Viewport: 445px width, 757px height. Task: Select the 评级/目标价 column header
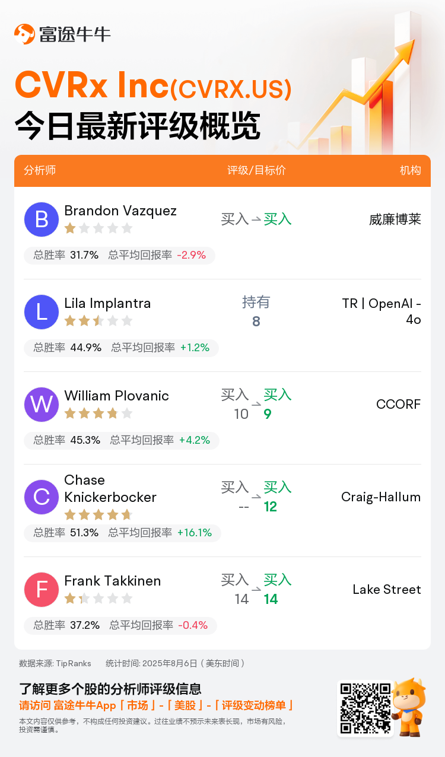click(256, 170)
